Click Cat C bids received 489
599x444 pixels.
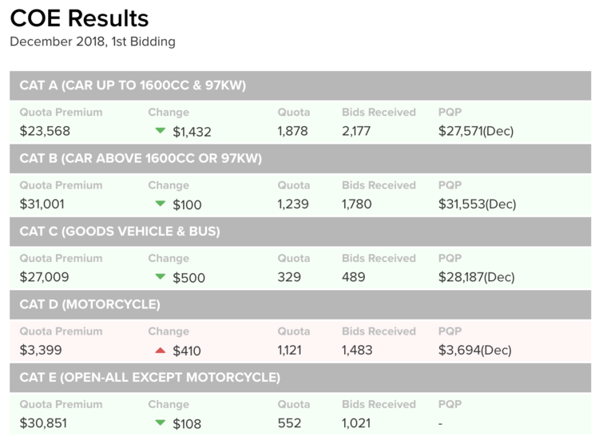(353, 277)
